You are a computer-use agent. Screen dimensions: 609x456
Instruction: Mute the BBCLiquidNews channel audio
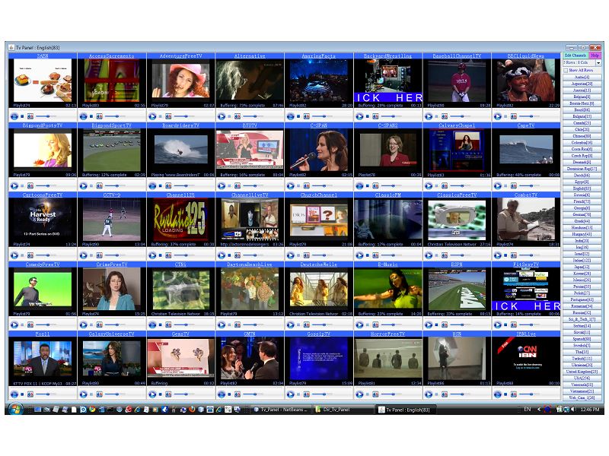click(513, 116)
